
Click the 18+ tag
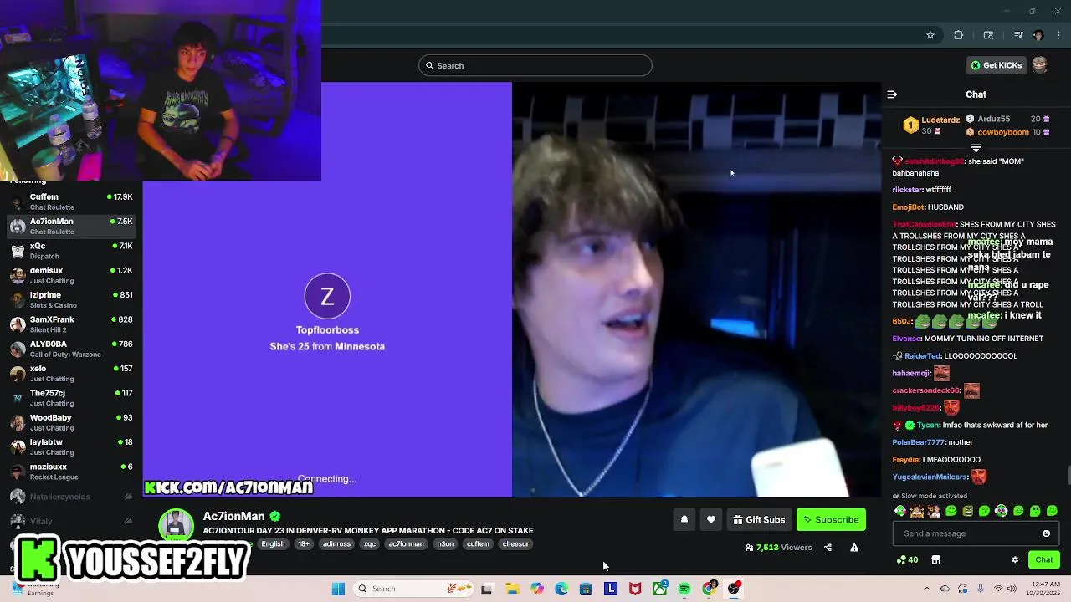coord(304,544)
